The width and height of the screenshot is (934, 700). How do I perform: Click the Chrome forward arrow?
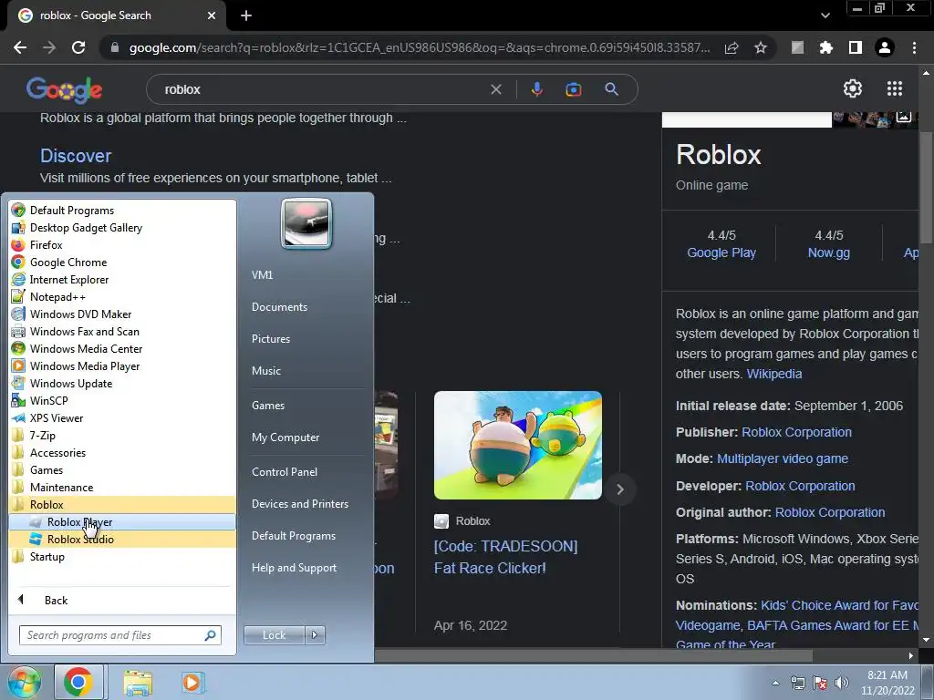pos(49,47)
